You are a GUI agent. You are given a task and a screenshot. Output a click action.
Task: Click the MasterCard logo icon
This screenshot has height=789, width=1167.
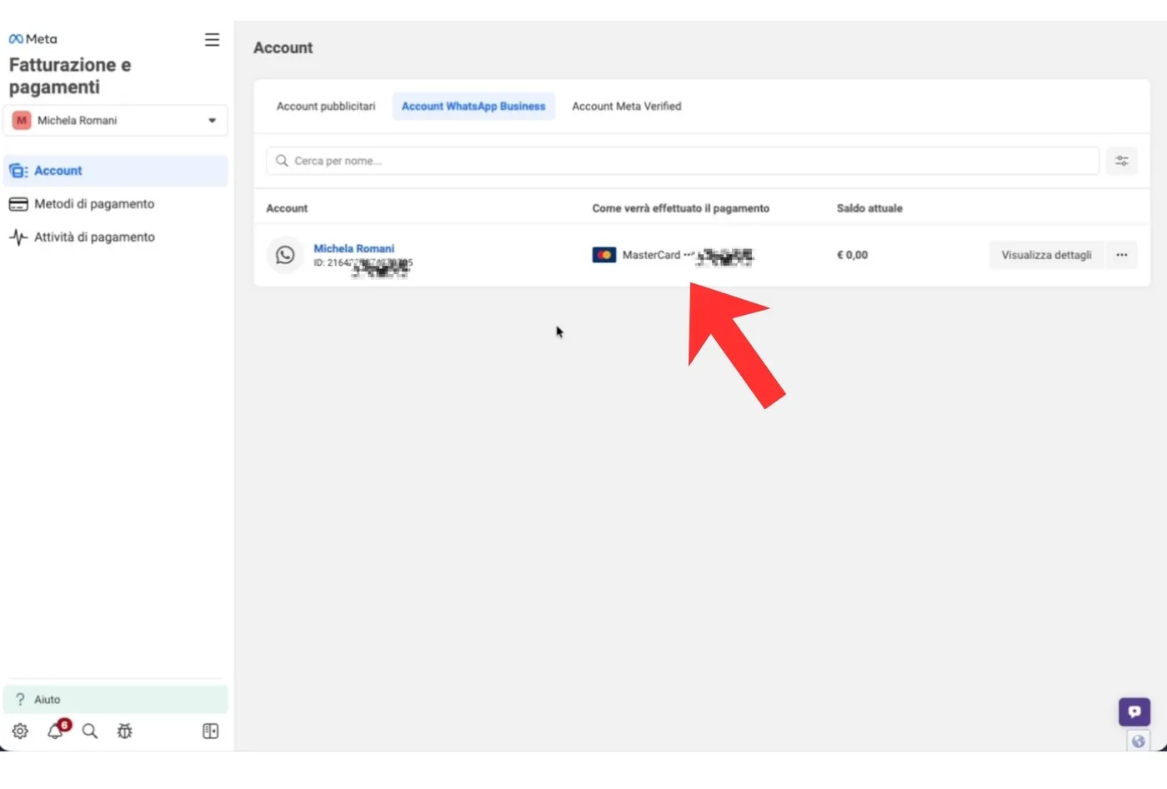(604, 255)
